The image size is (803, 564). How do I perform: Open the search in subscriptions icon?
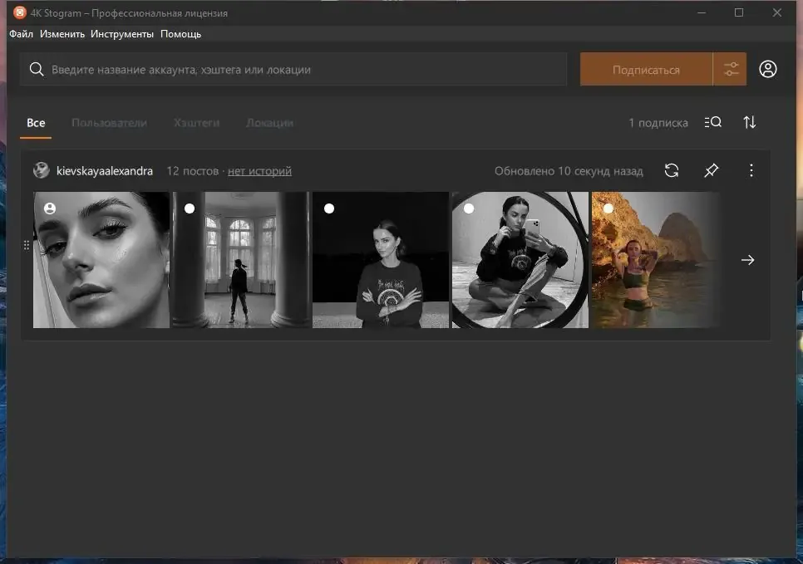713,122
